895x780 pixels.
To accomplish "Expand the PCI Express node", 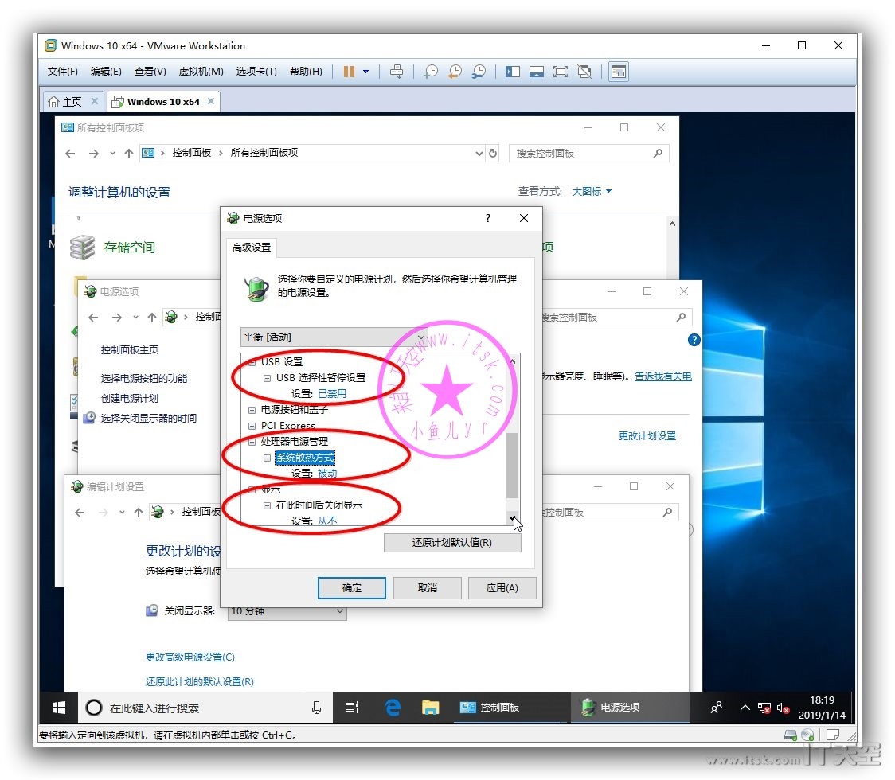I will tap(252, 426).
